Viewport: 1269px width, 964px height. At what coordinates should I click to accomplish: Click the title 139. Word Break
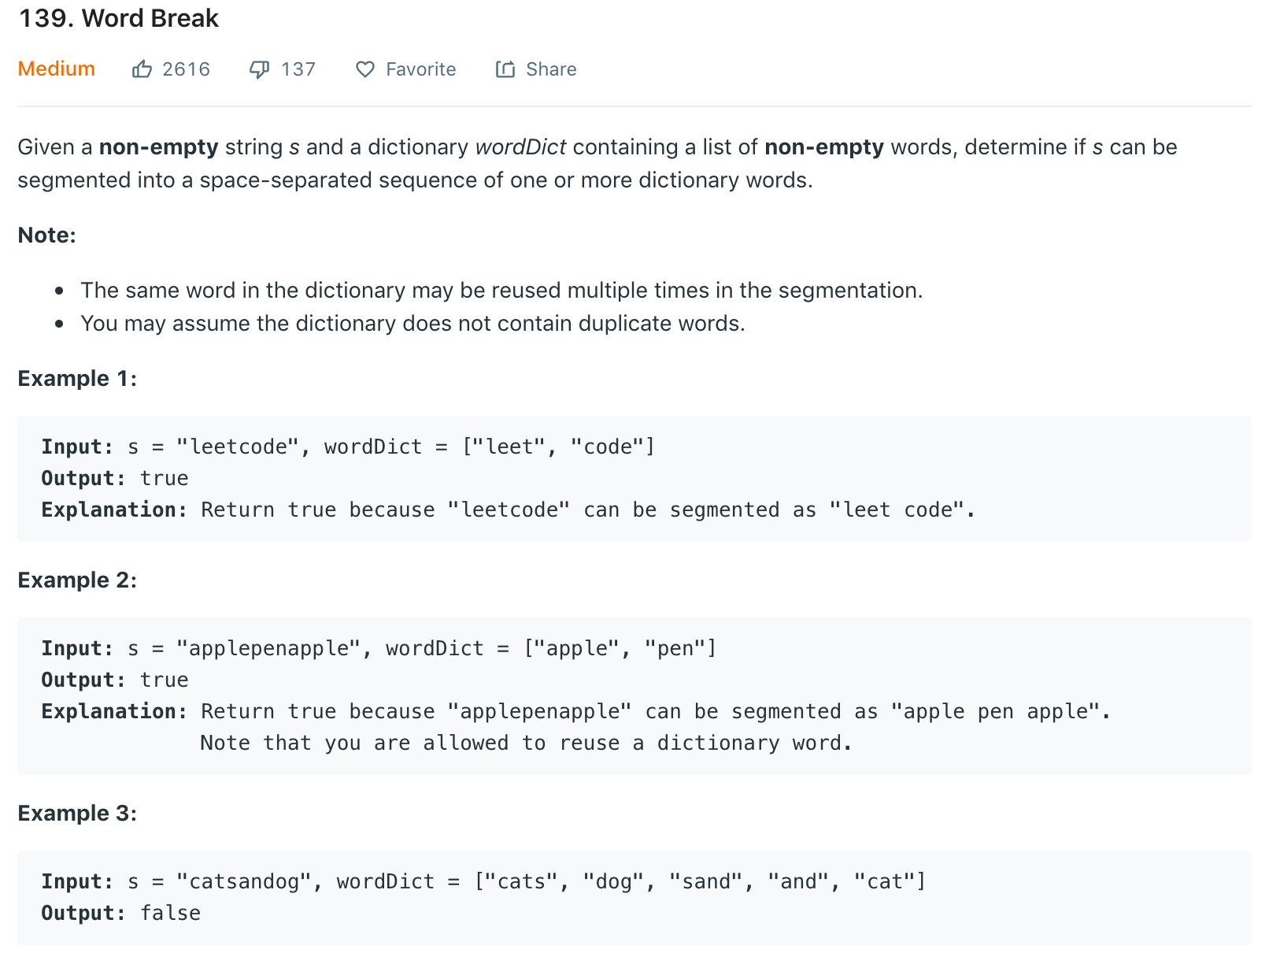(119, 18)
